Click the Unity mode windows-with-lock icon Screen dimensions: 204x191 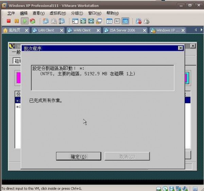pyautogui.click(x=99, y=21)
